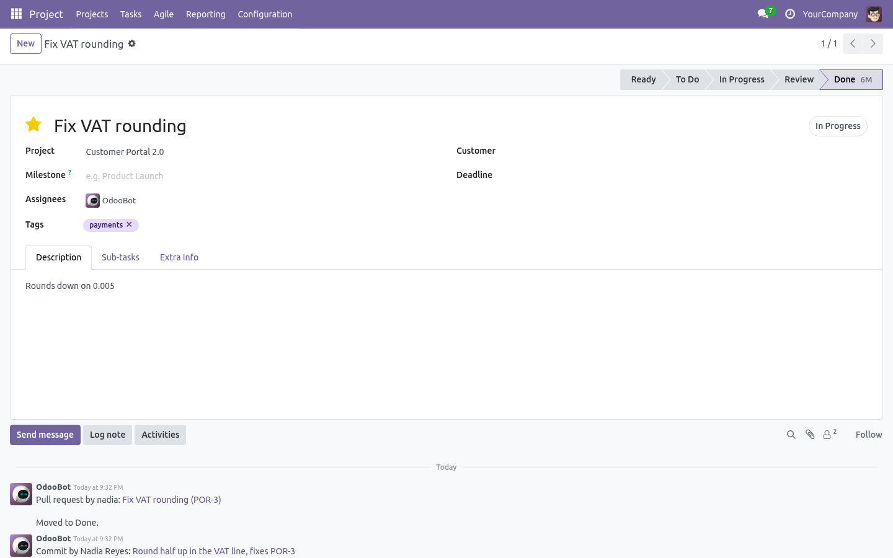Open the Agile menu
Image resolution: width=893 pixels, height=558 pixels.
164,14
